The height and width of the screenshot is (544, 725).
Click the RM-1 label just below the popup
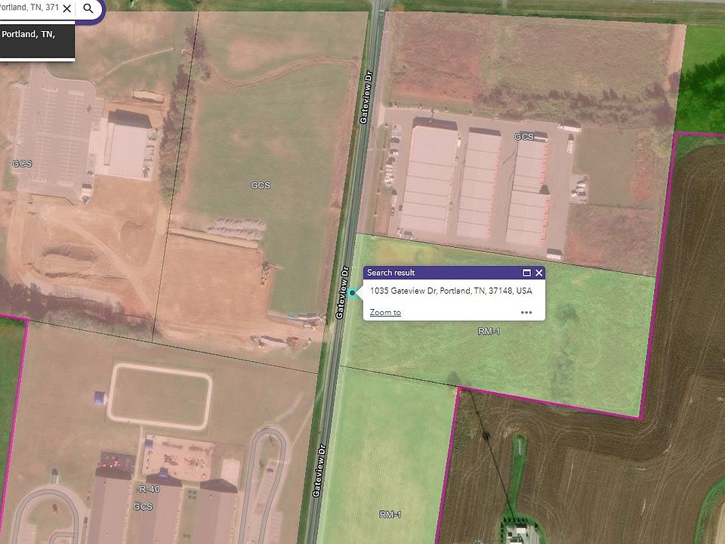[489, 331]
